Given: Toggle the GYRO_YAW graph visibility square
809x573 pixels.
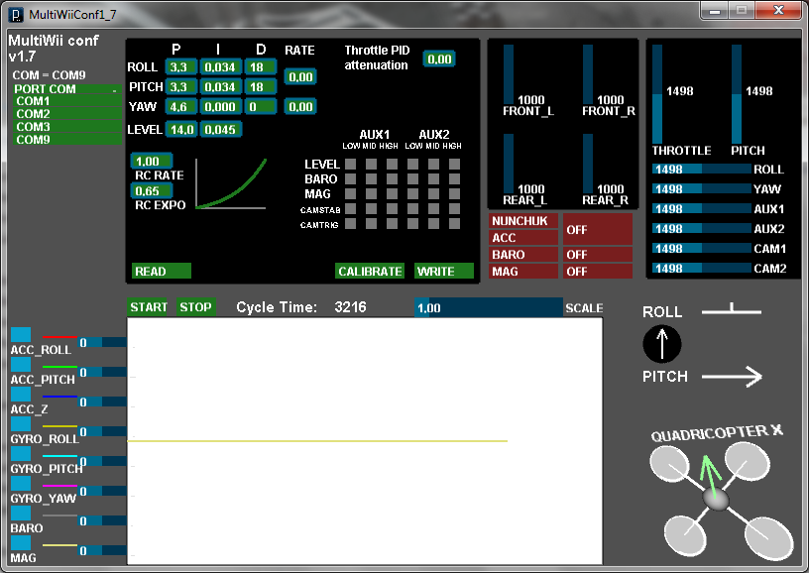Looking at the screenshot, I should pos(21,483).
